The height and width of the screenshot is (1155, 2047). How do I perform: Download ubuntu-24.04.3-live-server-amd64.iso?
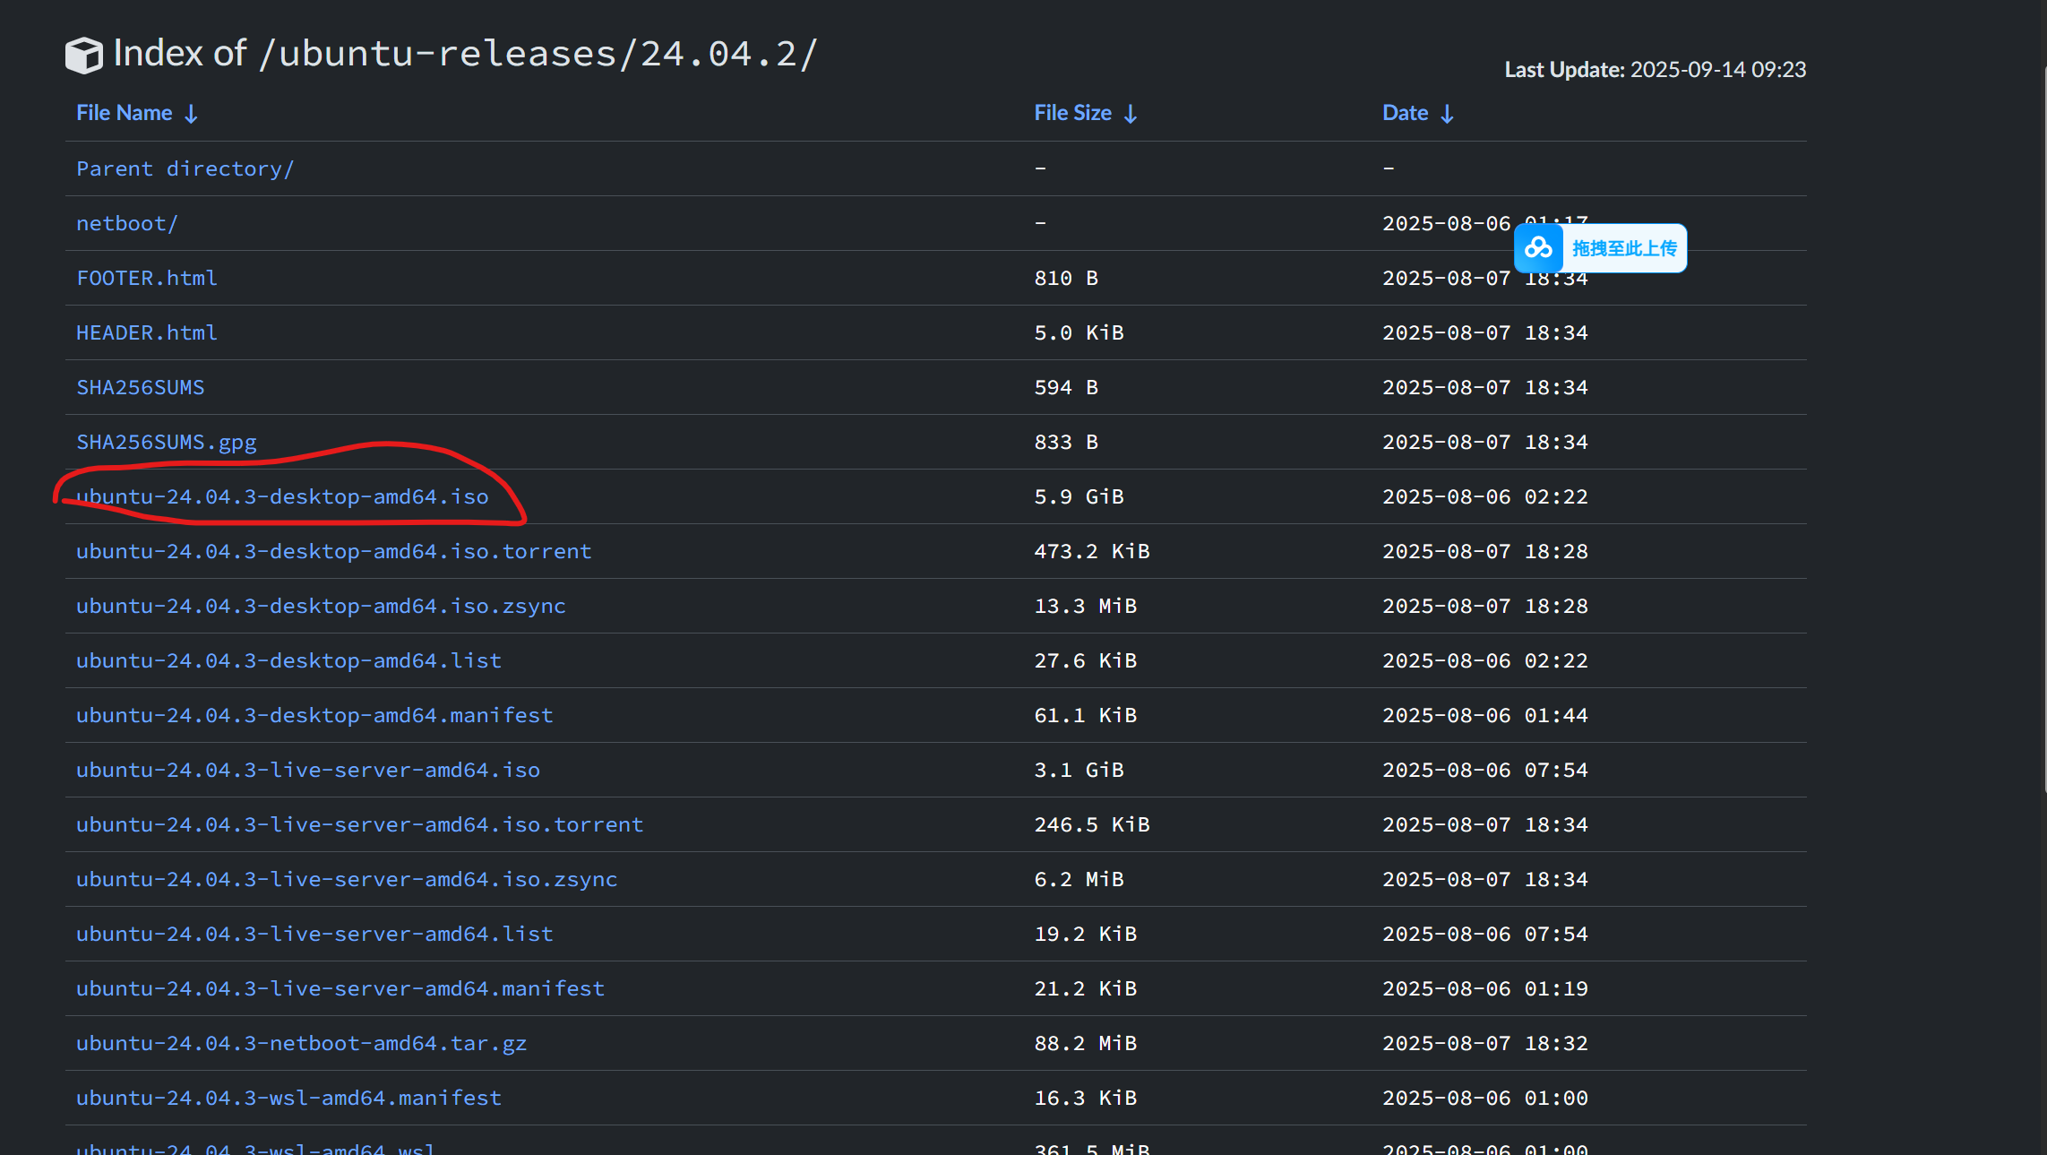(x=307, y=770)
